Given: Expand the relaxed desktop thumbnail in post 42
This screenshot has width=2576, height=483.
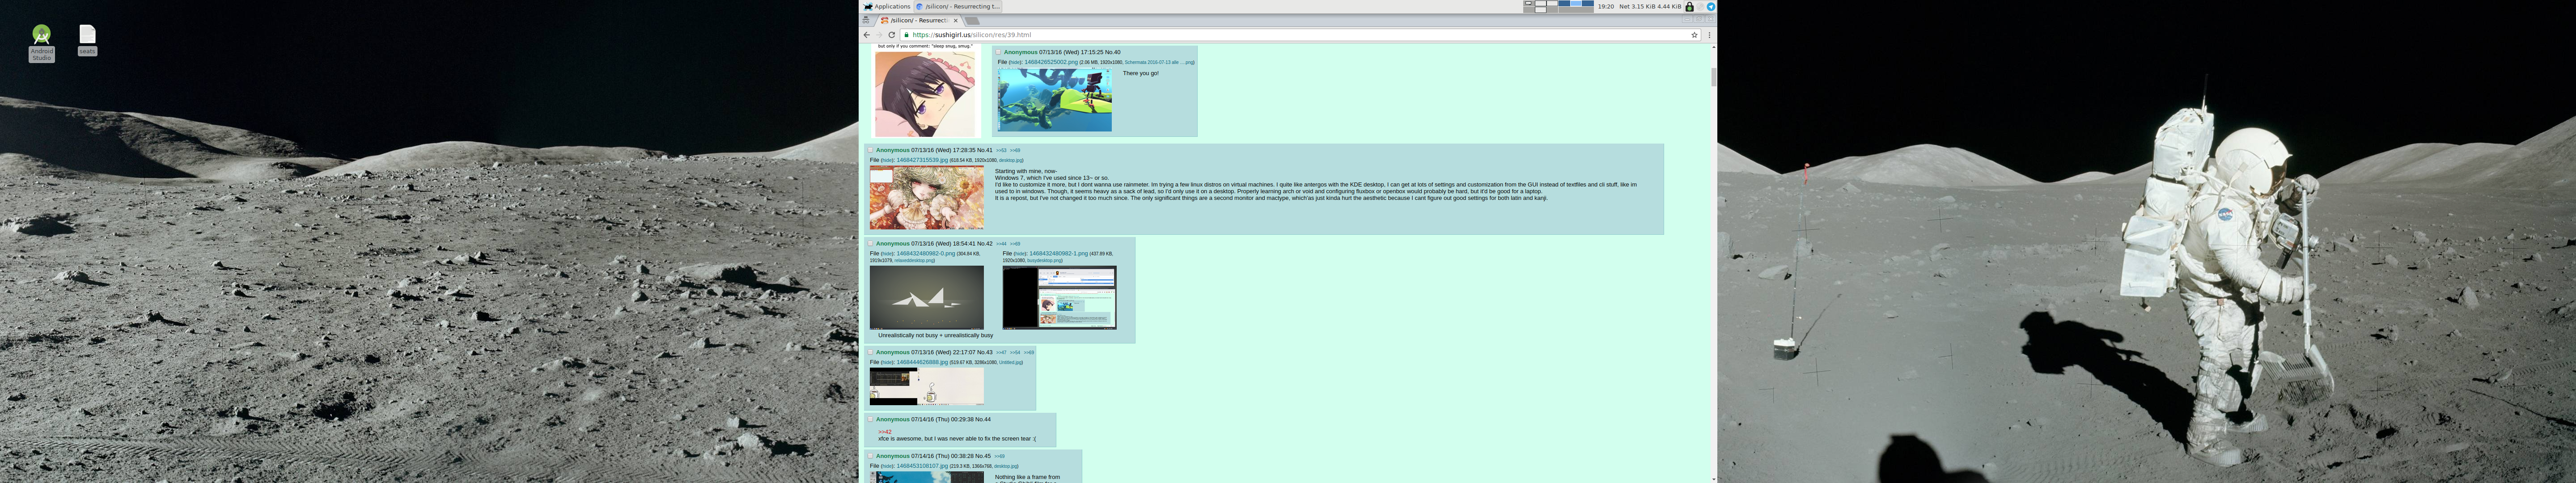Looking at the screenshot, I should [x=926, y=297].
